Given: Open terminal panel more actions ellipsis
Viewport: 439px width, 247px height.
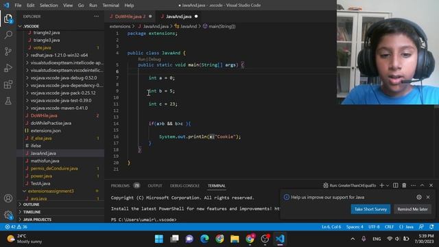Looking at the screenshot, I should pyautogui.click(x=413, y=185).
